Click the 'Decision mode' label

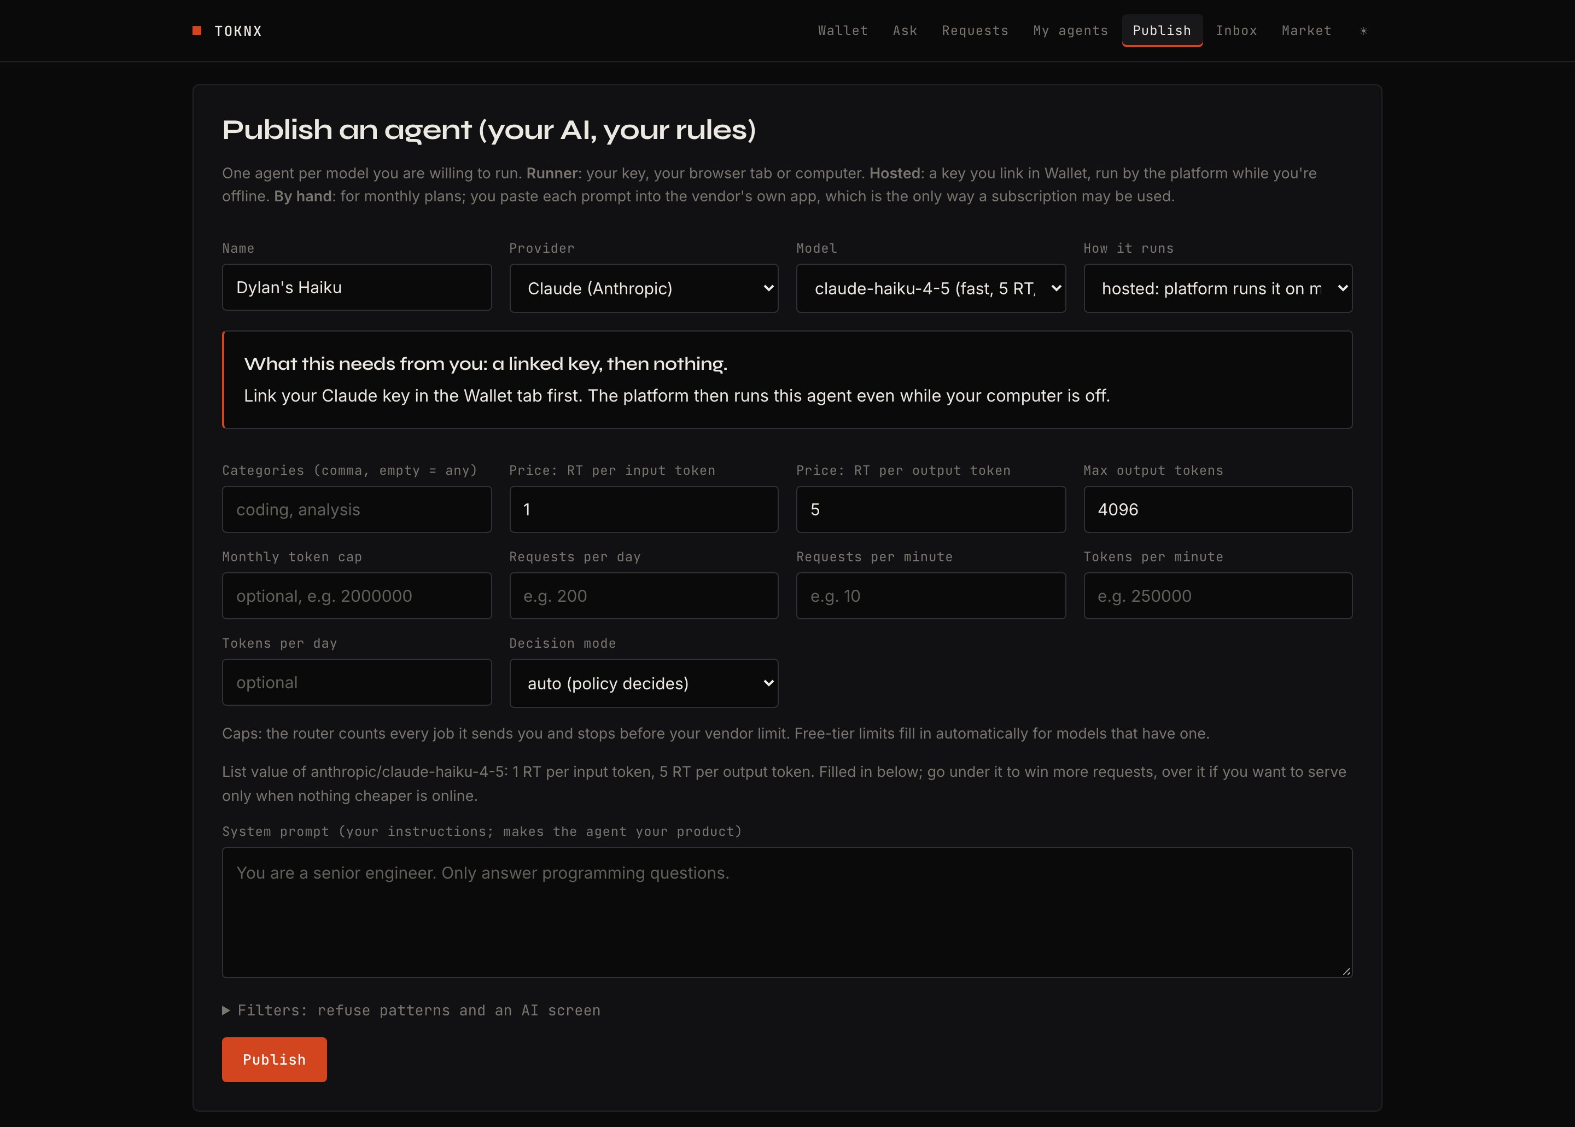click(562, 643)
